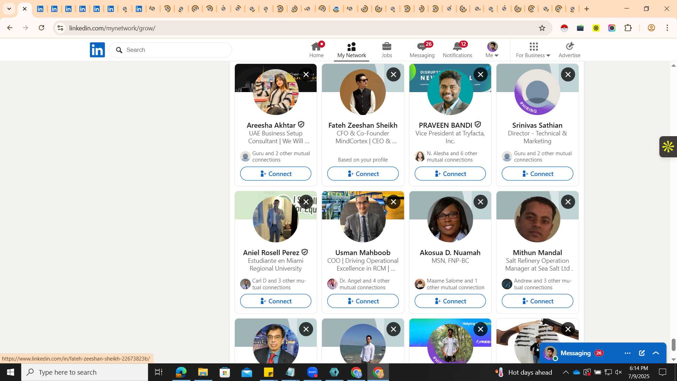This screenshot has width=677, height=381.
Task: Open the tab search dropdown arrow
Action: 9,9
